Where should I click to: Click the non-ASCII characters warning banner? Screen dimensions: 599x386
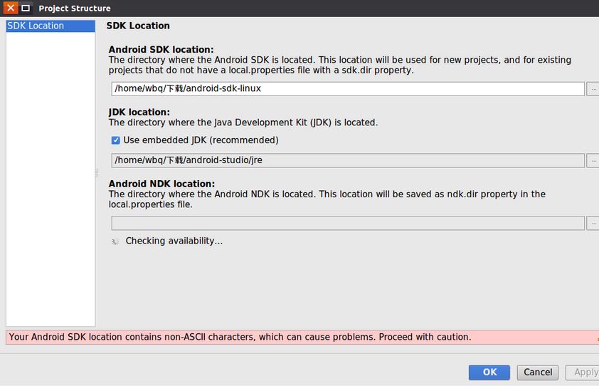click(302, 337)
